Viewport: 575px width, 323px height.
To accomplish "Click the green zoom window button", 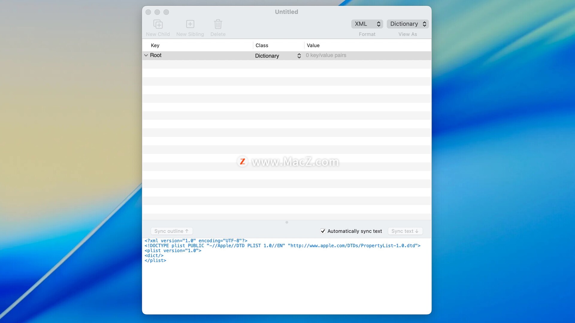I will click(x=166, y=12).
